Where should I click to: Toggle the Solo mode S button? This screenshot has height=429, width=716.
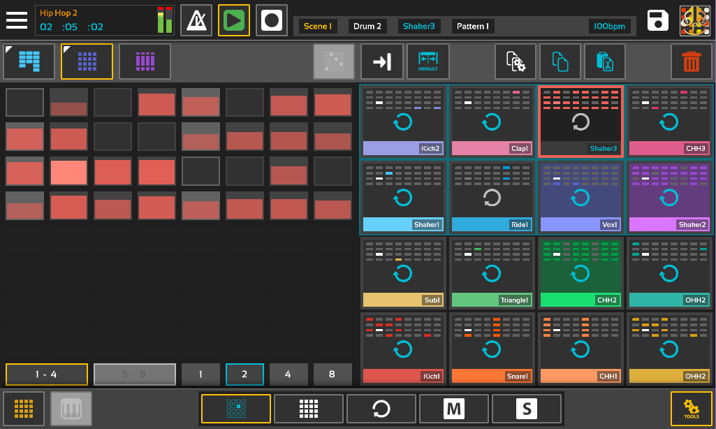click(527, 409)
